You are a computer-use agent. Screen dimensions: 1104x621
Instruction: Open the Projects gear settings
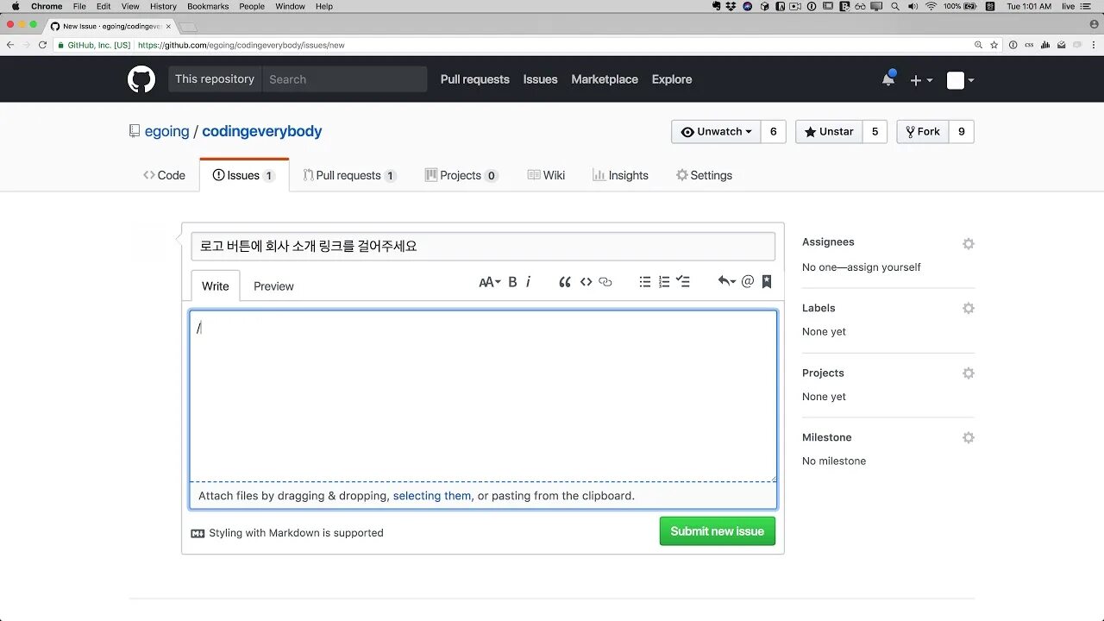(969, 373)
